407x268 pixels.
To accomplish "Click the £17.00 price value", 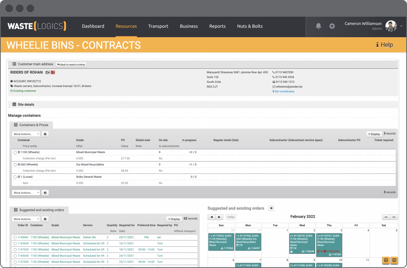I will (125, 159).
